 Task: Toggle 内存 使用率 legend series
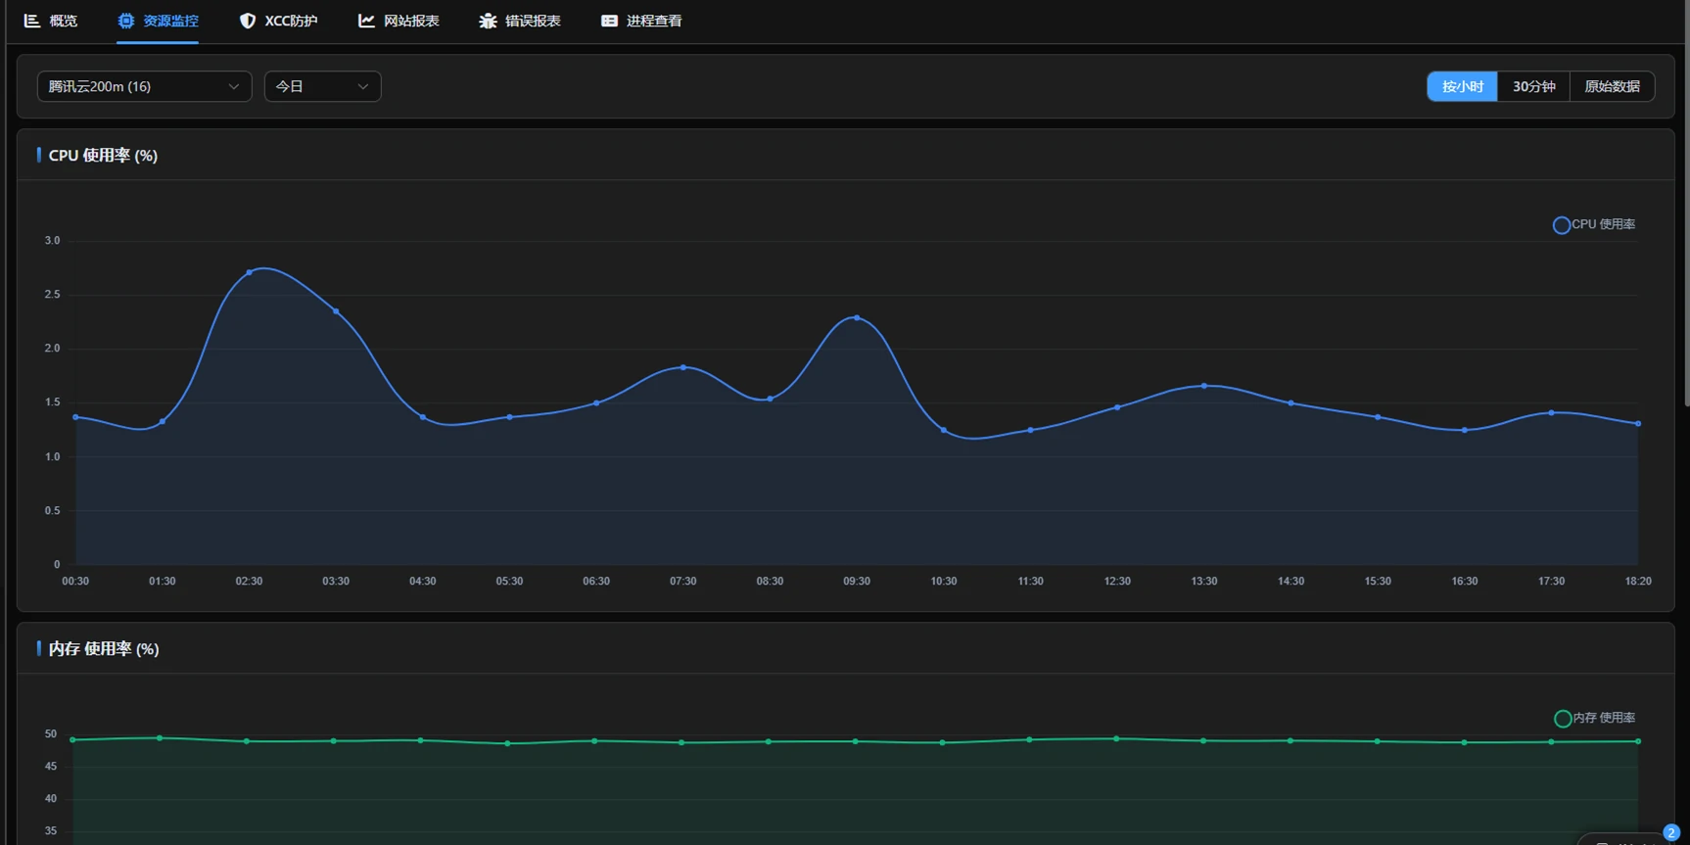point(1594,719)
